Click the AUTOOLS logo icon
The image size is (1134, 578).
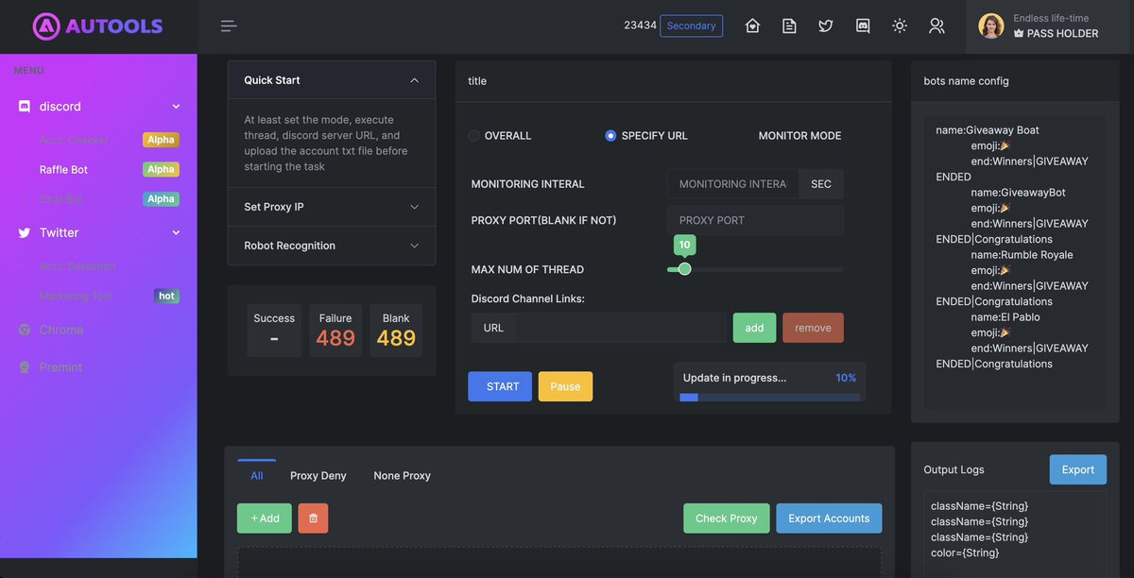coord(46,26)
